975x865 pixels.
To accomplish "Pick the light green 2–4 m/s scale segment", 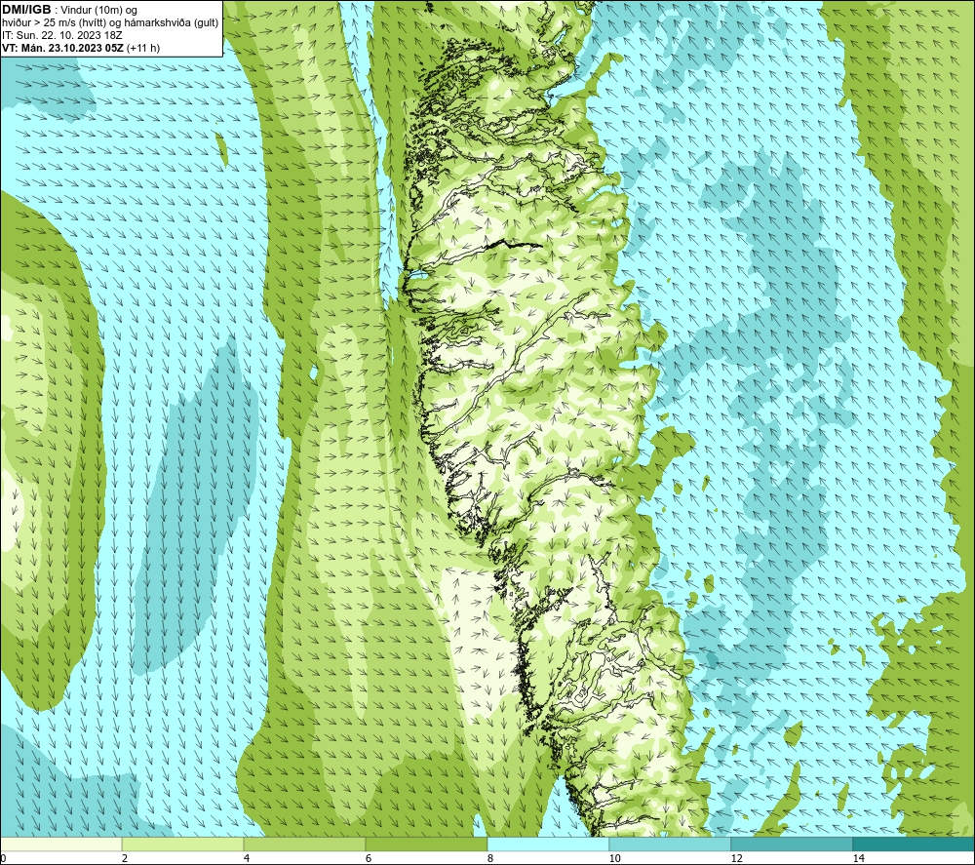I will point(183,844).
